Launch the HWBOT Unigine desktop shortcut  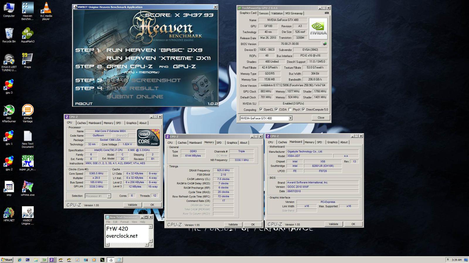click(x=28, y=216)
